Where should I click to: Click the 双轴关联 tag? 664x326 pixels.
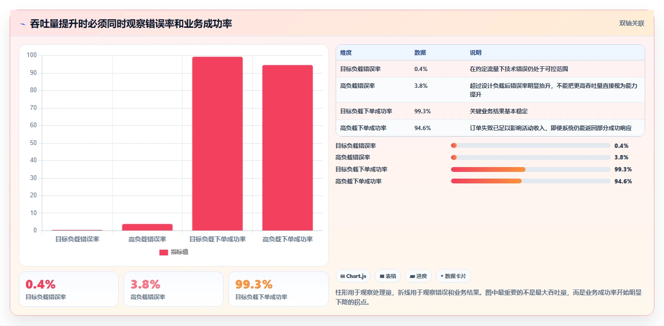[x=631, y=23]
